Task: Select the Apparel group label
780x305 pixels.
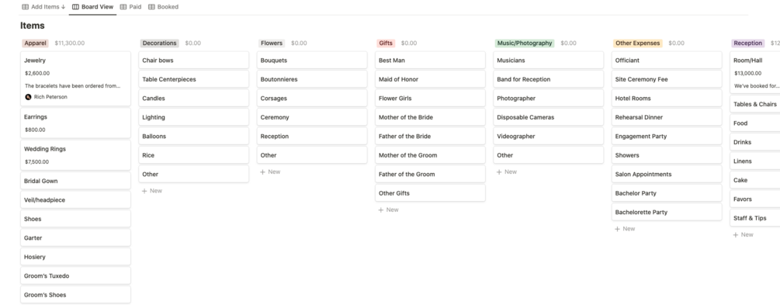Action: 35,43
